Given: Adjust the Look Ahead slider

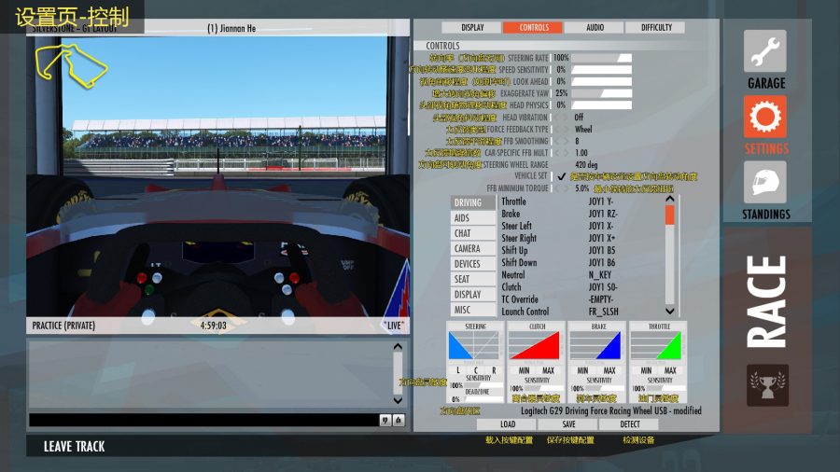Looking at the screenshot, I should pyautogui.click(x=602, y=81).
